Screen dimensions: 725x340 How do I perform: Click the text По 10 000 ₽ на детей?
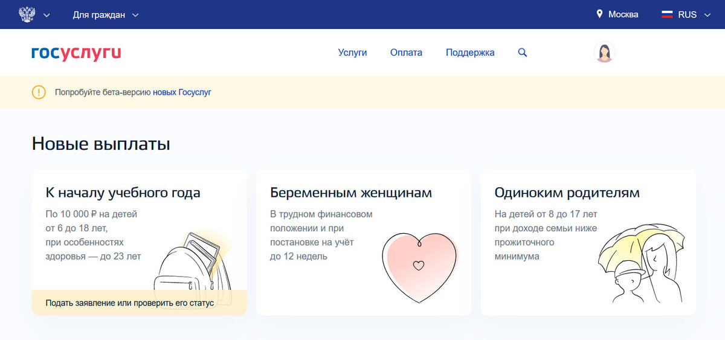coord(91,214)
